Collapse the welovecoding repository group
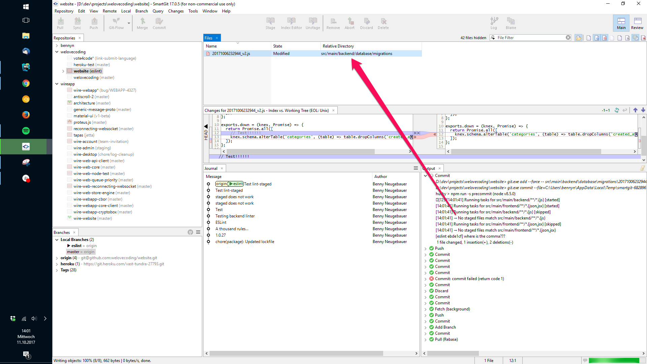 point(57,52)
